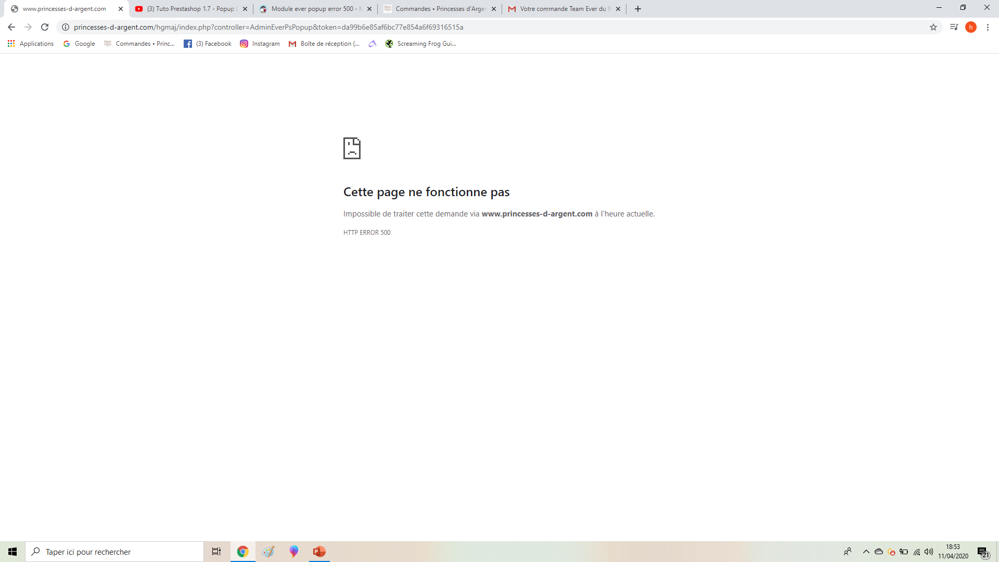Open Chrome three-dot menu
The width and height of the screenshot is (999, 562).
pyautogui.click(x=988, y=27)
